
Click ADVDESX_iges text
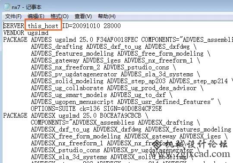point(200,136)
